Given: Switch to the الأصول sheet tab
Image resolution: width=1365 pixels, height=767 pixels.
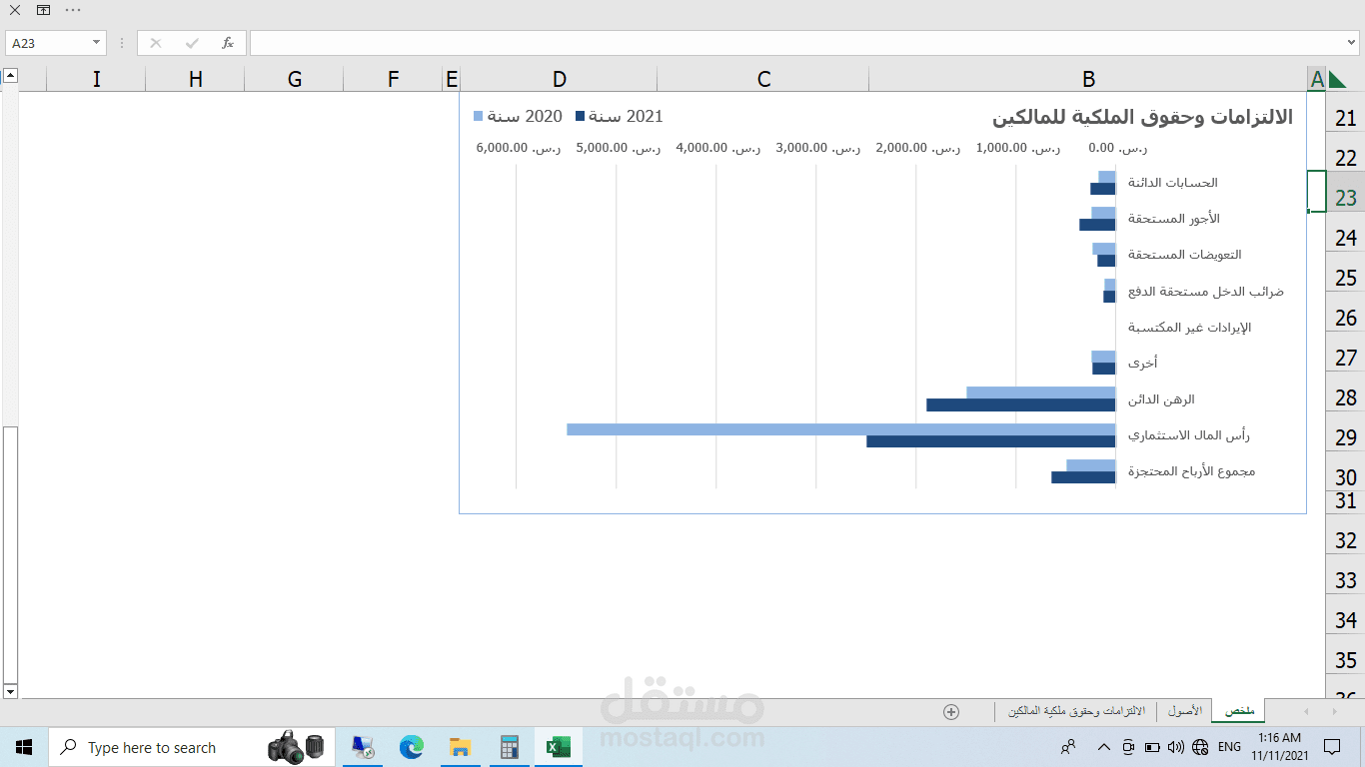Looking at the screenshot, I should [x=1185, y=711].
